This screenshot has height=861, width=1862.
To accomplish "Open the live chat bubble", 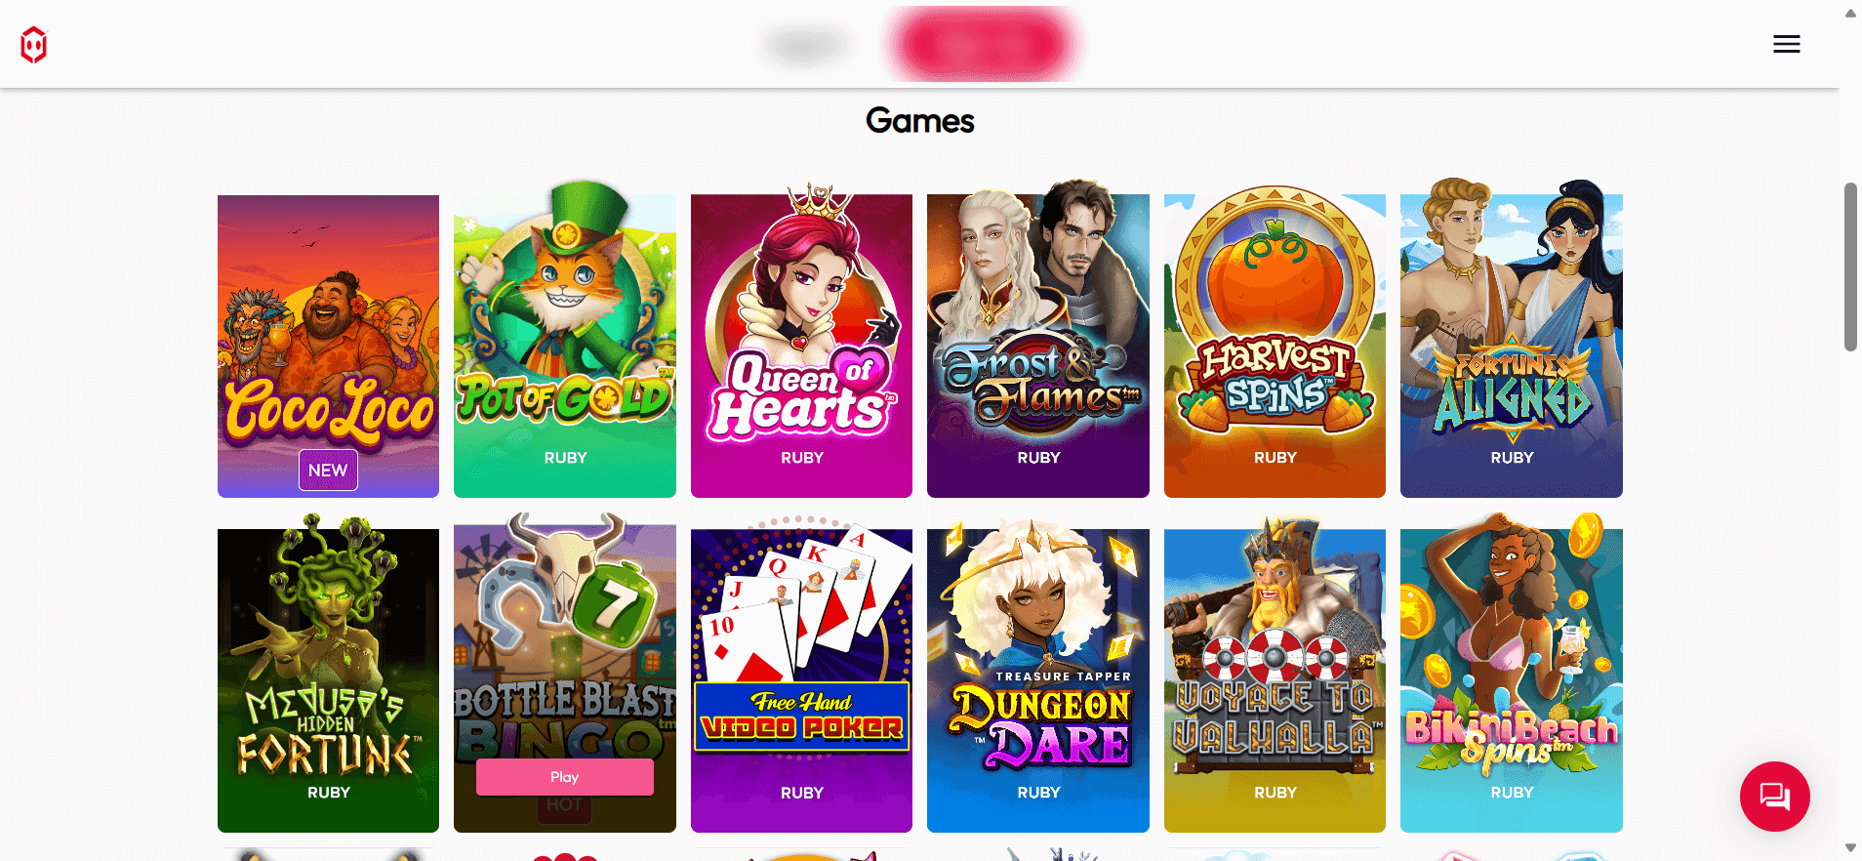I will click(x=1774, y=797).
